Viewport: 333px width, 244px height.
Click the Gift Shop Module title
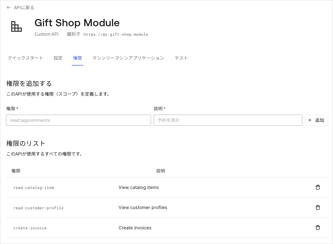point(77,23)
